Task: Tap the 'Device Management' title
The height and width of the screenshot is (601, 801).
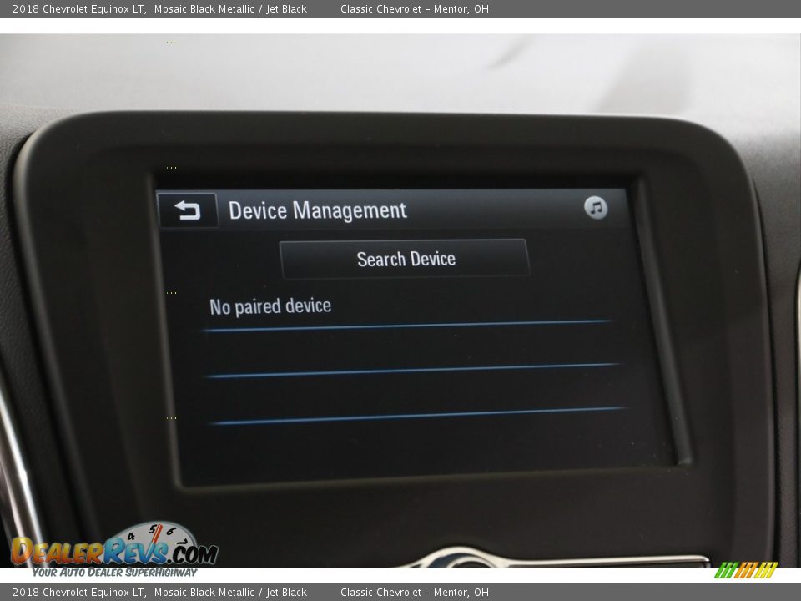Action: [317, 210]
